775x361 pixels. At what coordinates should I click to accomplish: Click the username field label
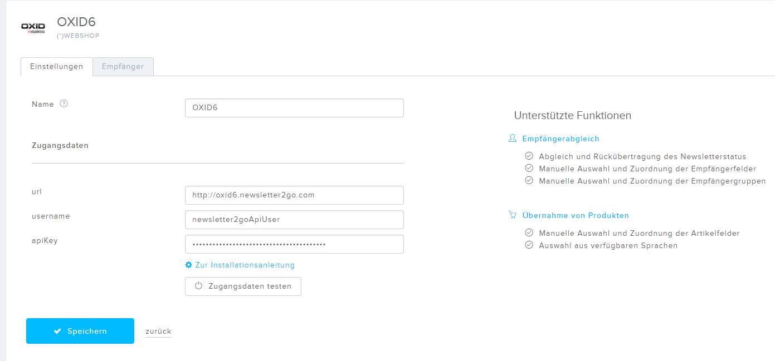coord(51,216)
